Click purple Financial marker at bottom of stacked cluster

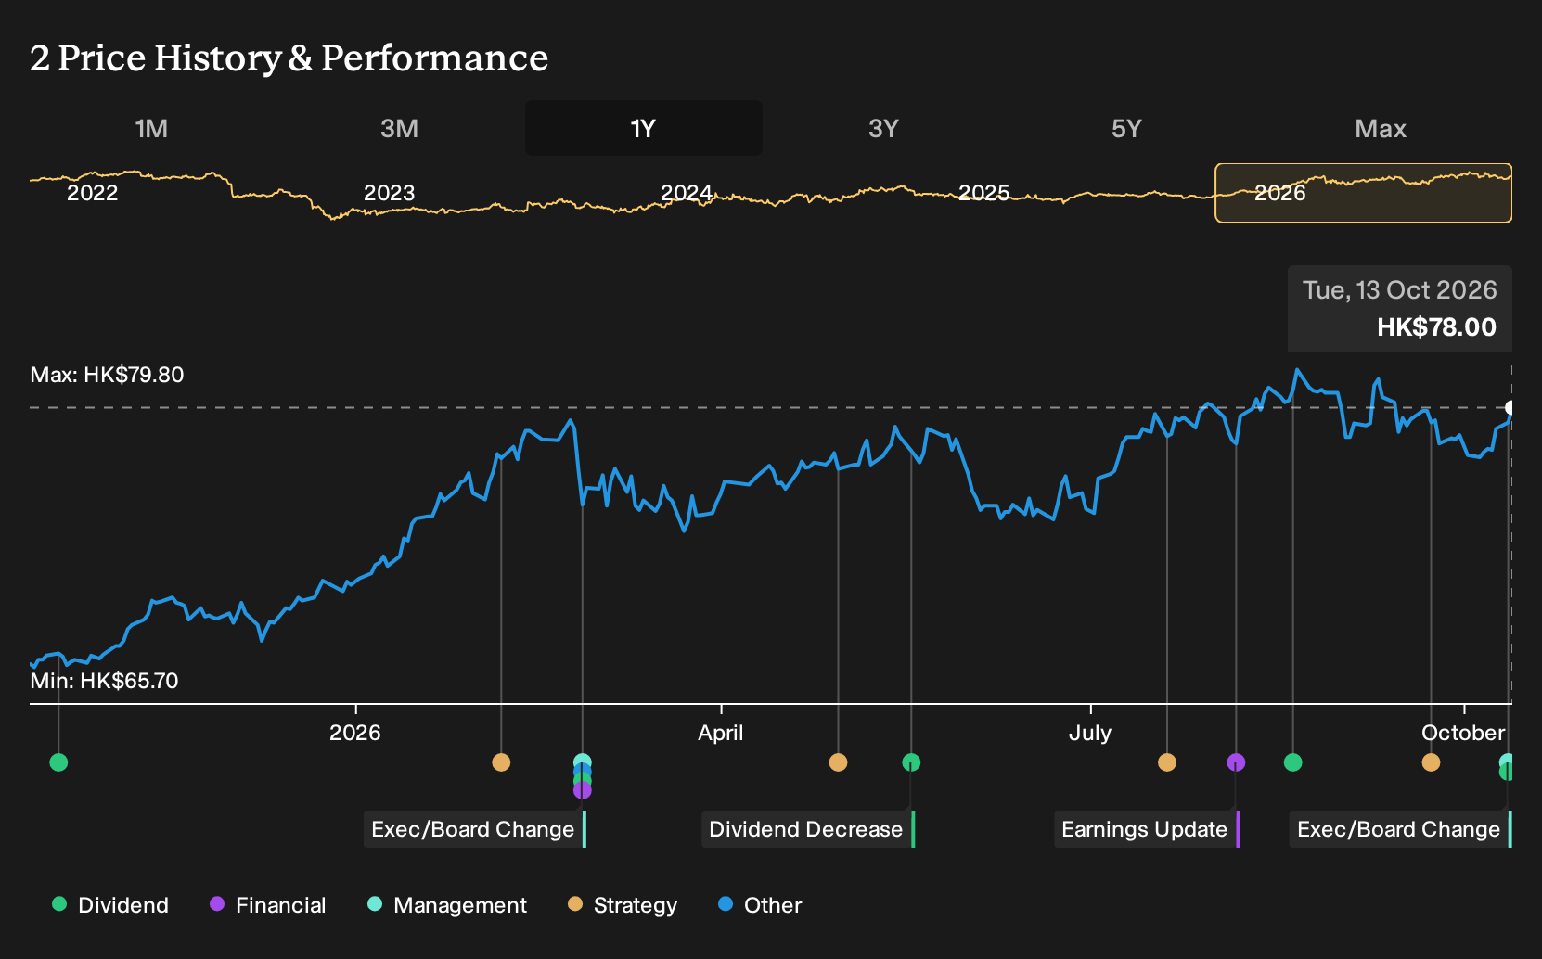coord(582,791)
